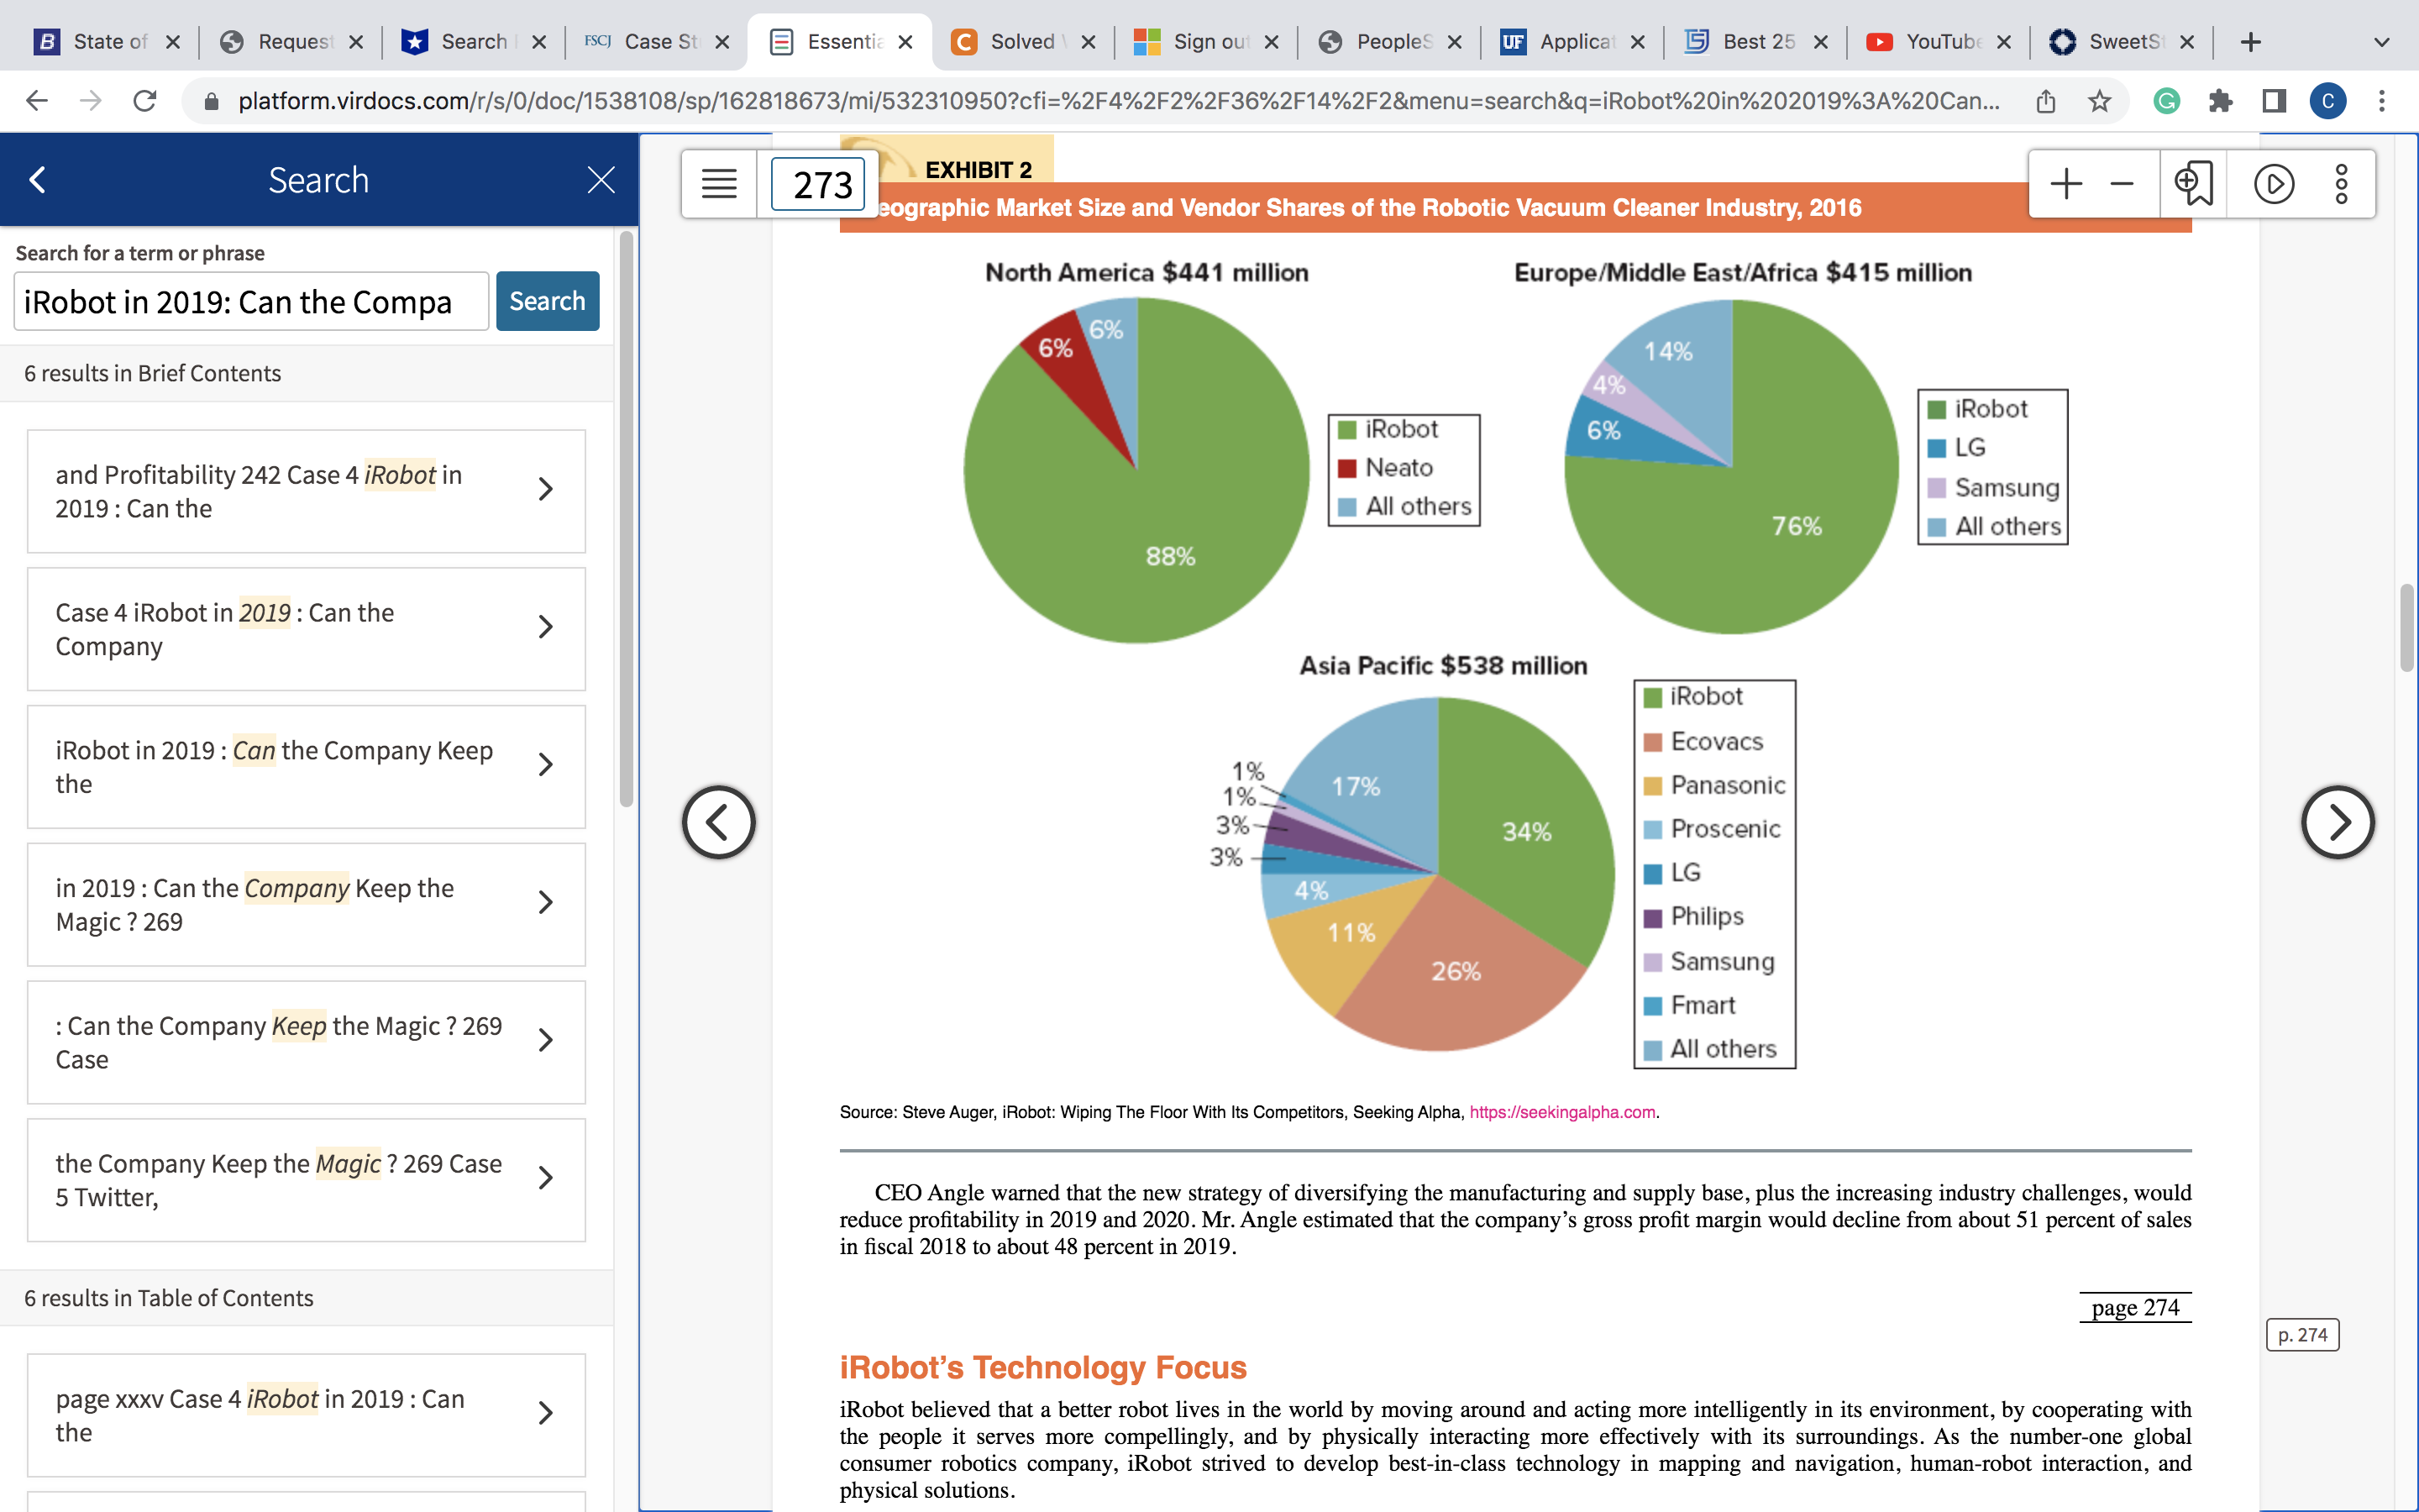The image size is (2419, 1512).
Task: Zoom in with the plus icon
Action: pyautogui.click(x=2065, y=184)
